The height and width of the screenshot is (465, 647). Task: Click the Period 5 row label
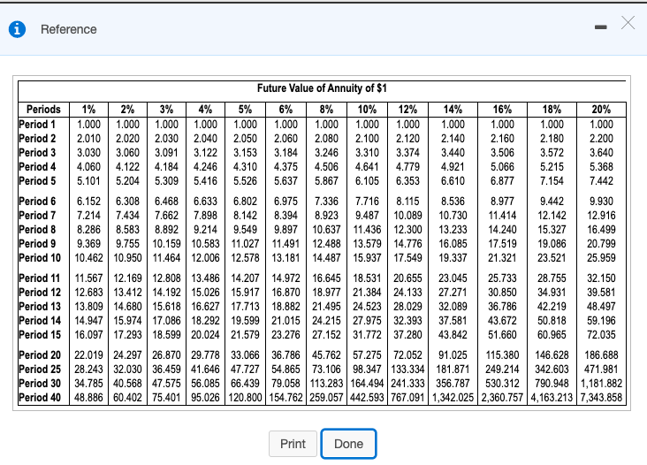pyautogui.click(x=37, y=180)
